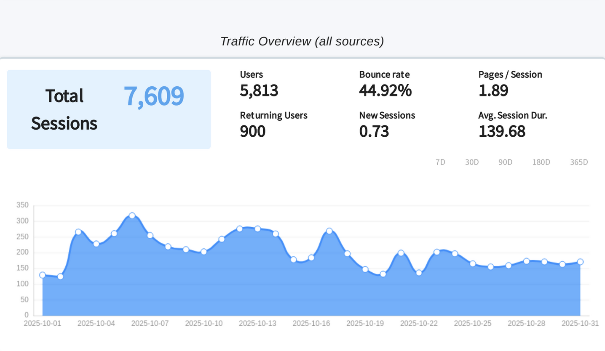Image resolution: width=605 pixels, height=351 pixels.
Task: Open the Users metric value 5,813
Action: [x=259, y=90]
